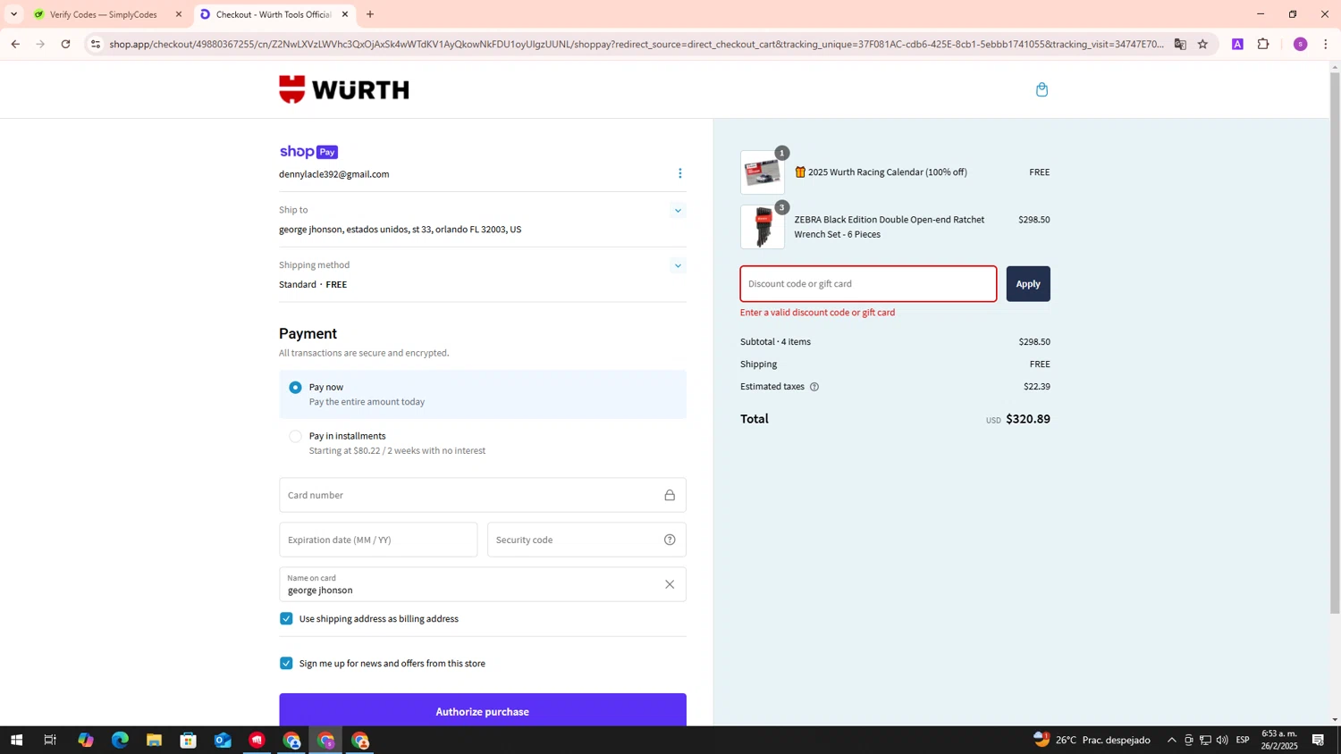1341x754 pixels.
Task: Click the Wurth Racing Calendar thumbnail
Action: tap(763, 173)
